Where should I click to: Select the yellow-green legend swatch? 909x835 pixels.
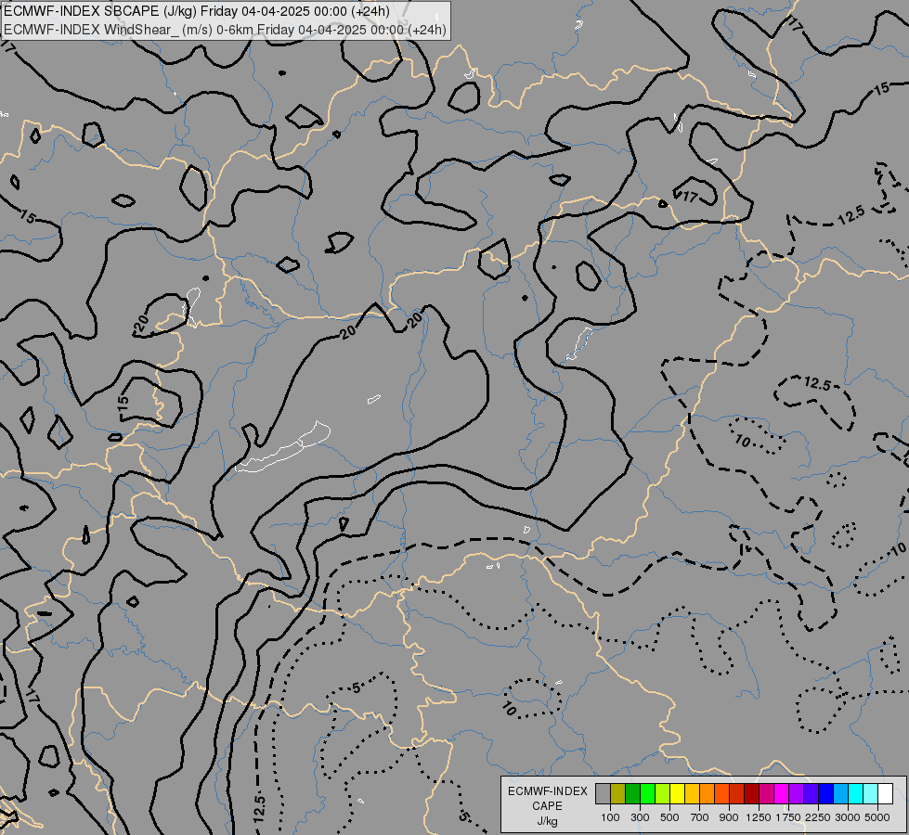click(x=663, y=793)
